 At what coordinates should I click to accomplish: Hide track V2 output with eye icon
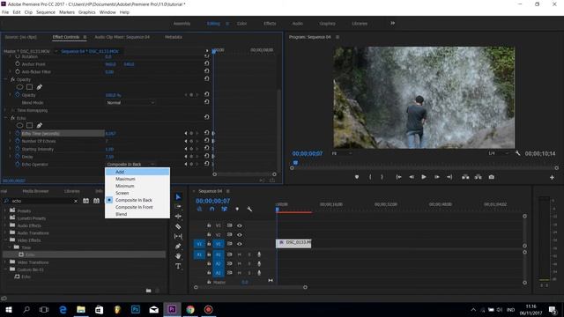[x=239, y=235]
